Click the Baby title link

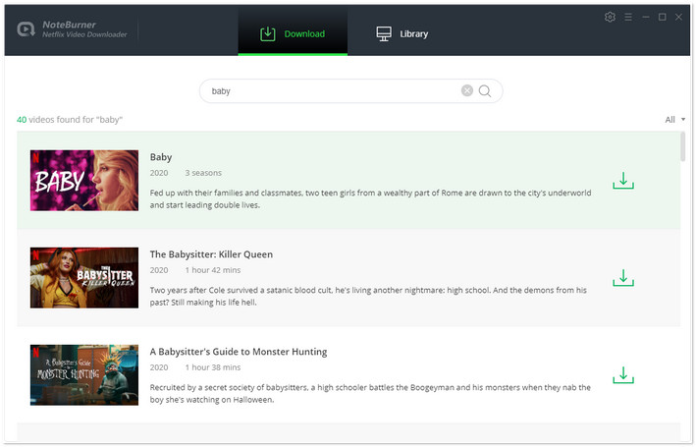[x=161, y=157]
